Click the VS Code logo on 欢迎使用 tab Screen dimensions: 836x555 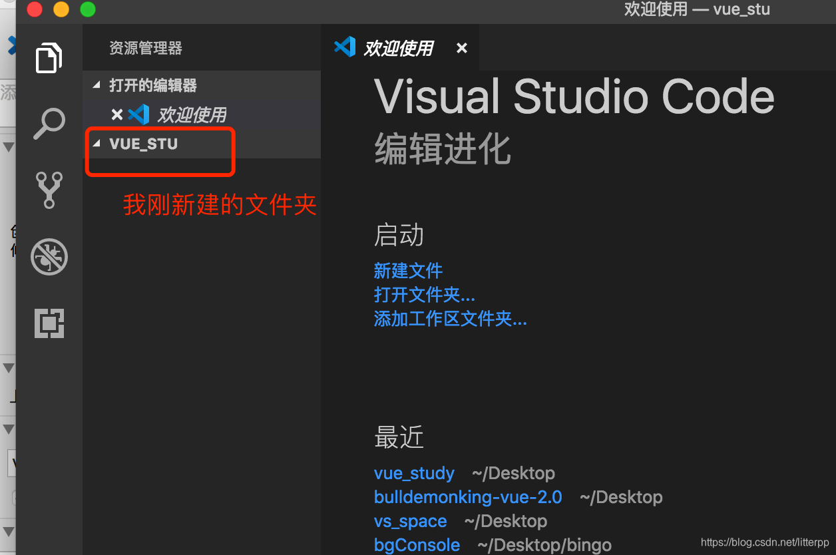coord(345,47)
